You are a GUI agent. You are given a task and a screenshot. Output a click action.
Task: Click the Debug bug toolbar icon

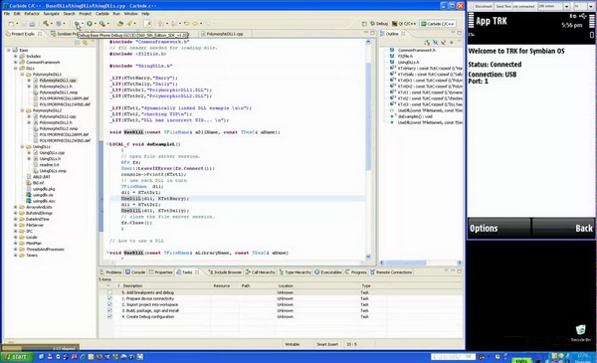[x=77, y=24]
